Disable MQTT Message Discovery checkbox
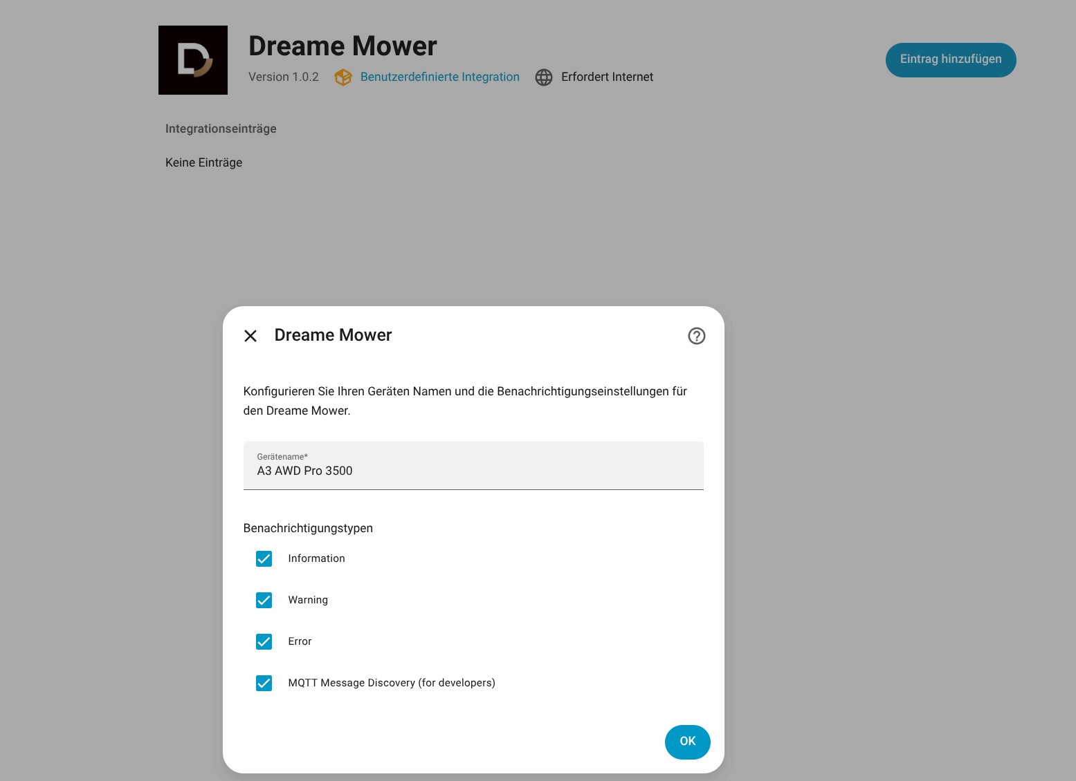Viewport: 1076px width, 781px height. (264, 683)
